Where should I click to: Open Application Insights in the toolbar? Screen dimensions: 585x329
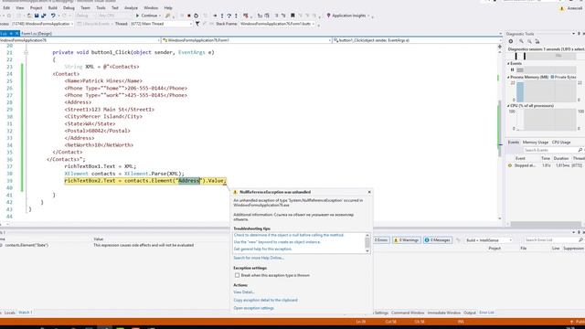pyautogui.click(x=348, y=16)
